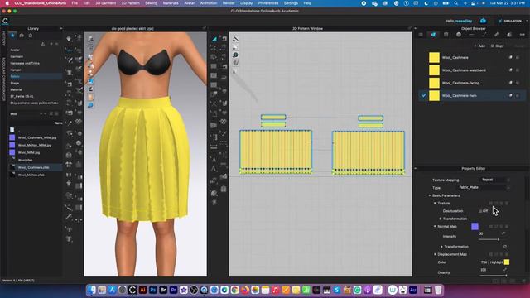The width and height of the screenshot is (530, 298).
Task: Click the cloud icon next to username
Action: (x=483, y=21)
